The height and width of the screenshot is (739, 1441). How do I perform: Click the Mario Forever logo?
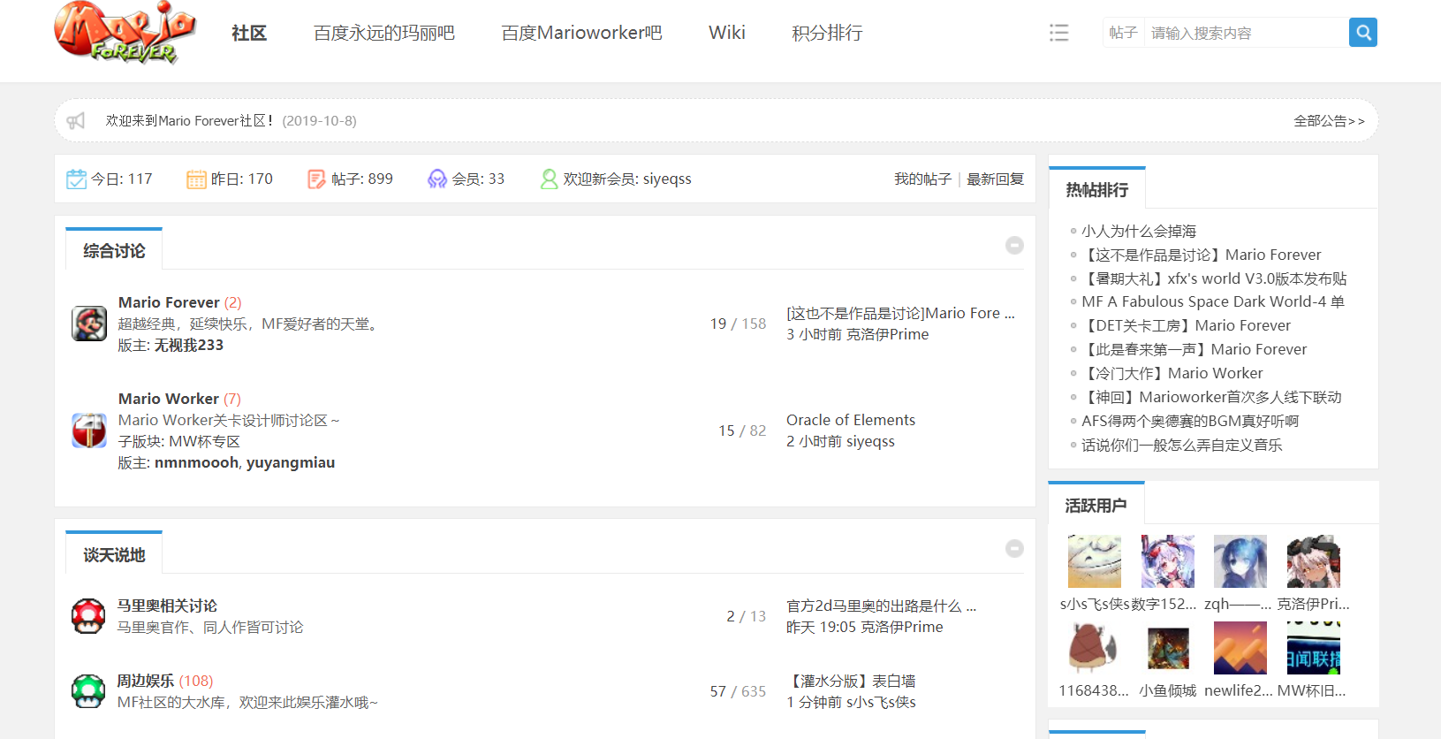(x=125, y=33)
